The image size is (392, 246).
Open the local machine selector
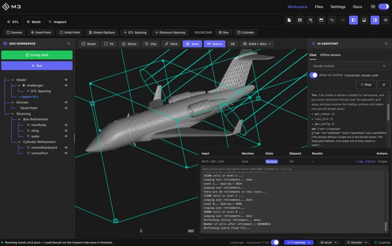click(328, 242)
